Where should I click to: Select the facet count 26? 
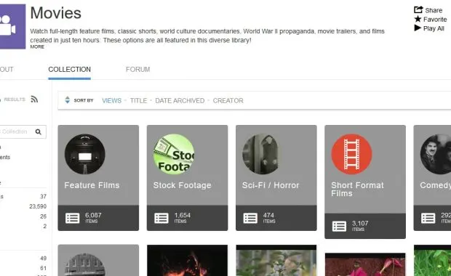[x=43, y=216]
